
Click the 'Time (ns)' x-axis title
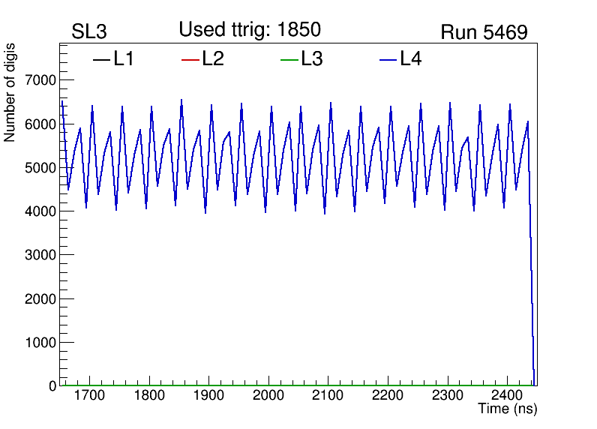click(508, 409)
